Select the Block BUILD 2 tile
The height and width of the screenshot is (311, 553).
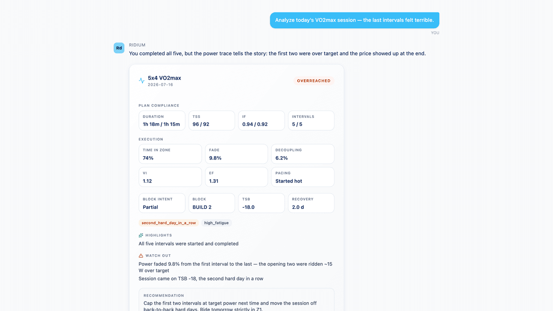[212, 203]
